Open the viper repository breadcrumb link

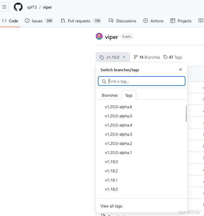47,7
